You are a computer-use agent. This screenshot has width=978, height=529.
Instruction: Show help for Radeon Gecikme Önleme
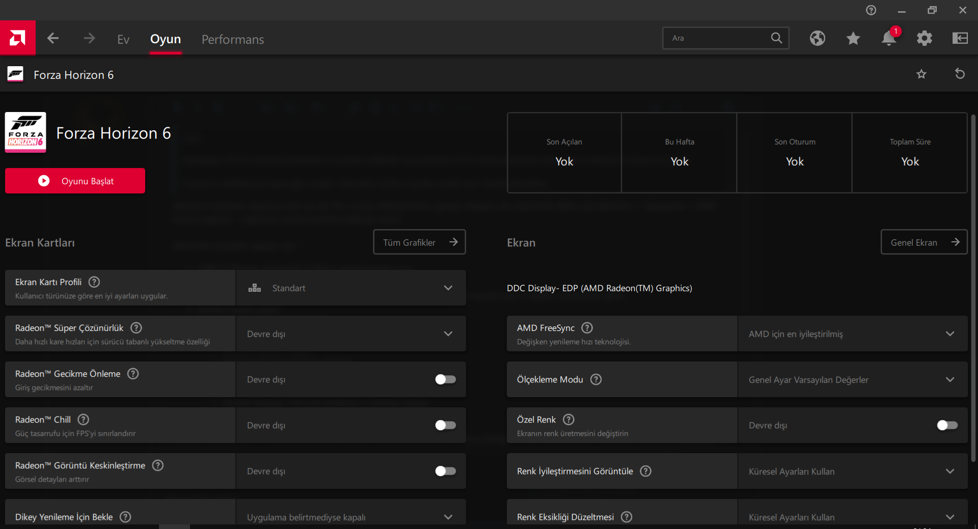[x=133, y=374]
